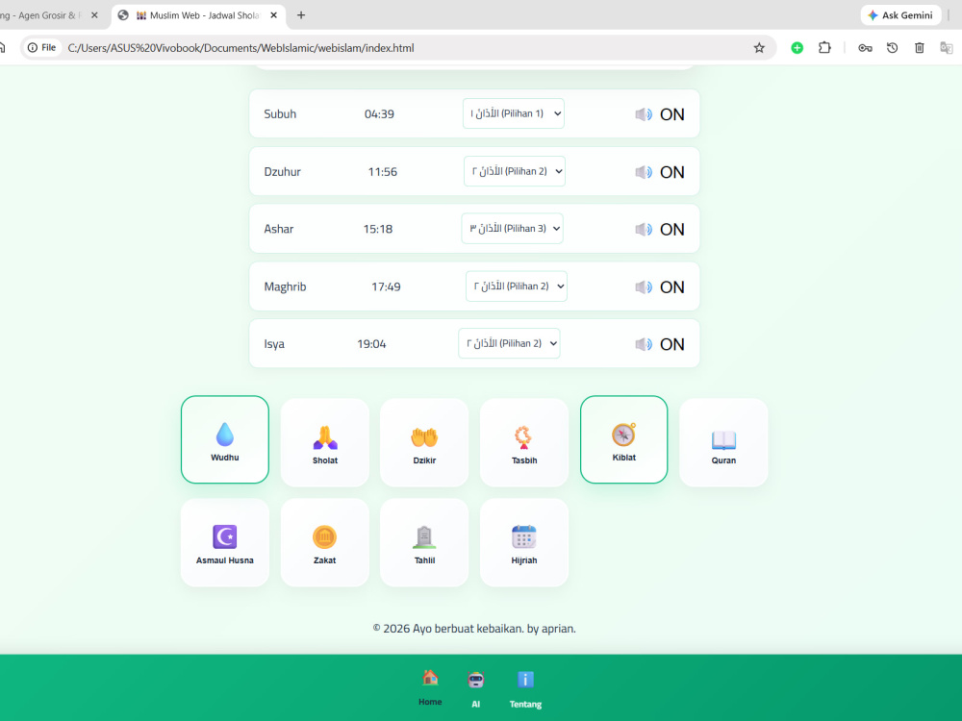This screenshot has width=962, height=721.
Task: Open the Dzikir card
Action: point(424,442)
